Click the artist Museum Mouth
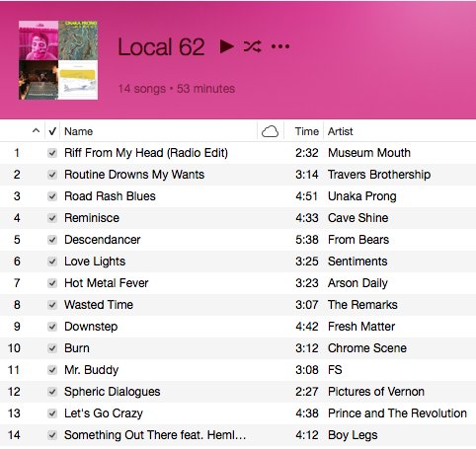Viewport: 476px width, 449px height. [369, 153]
